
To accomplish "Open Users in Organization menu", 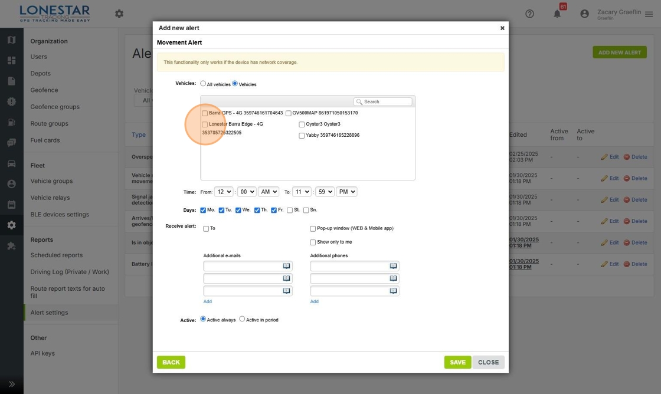I will click(39, 57).
